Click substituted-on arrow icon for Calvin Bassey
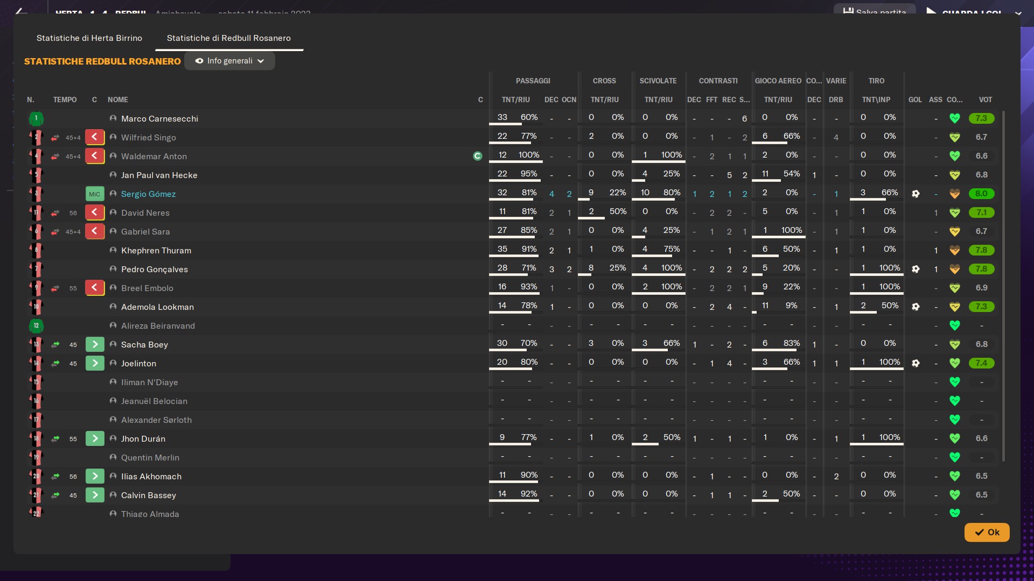Screen dimensions: 1034x581 tap(95, 495)
